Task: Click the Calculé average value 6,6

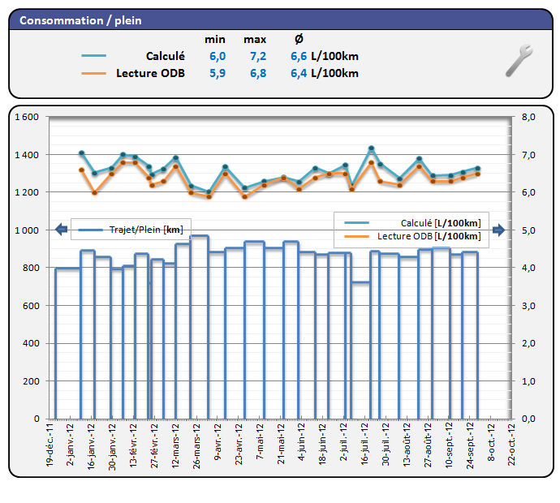Action: [x=299, y=57]
